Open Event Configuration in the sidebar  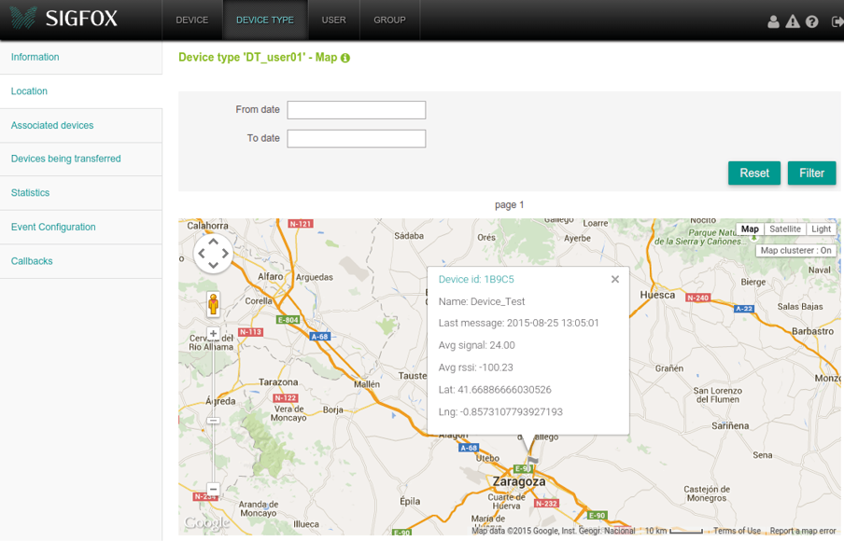click(80, 227)
